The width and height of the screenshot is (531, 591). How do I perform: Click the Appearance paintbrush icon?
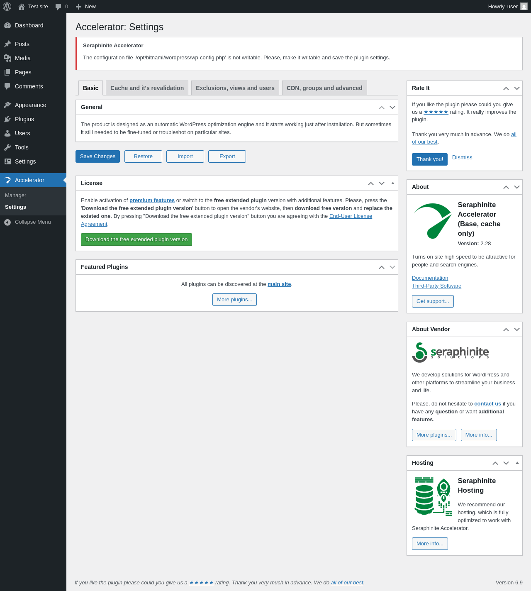(7, 105)
